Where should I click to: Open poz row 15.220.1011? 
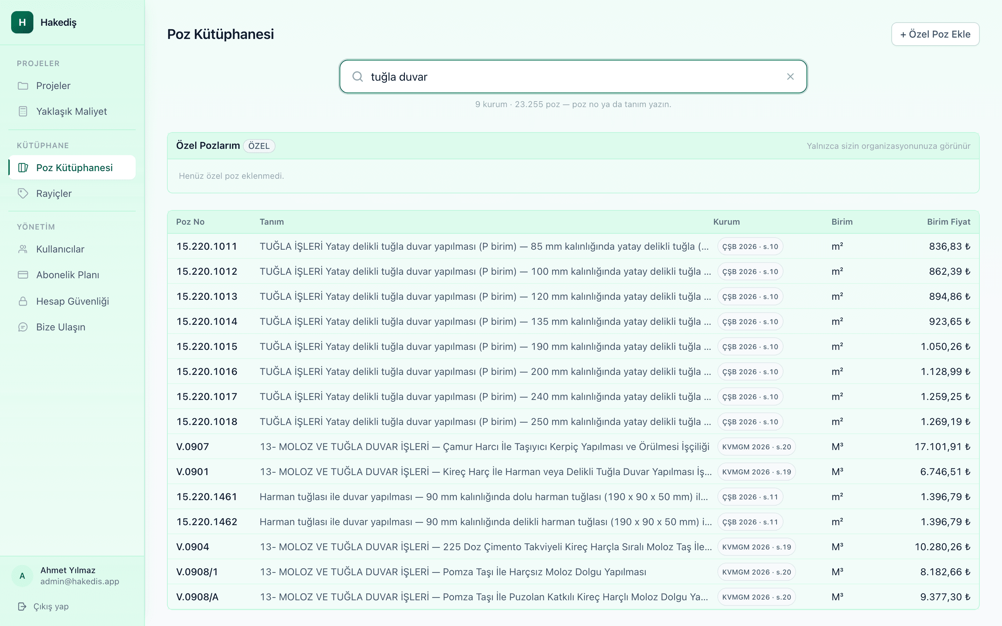[573, 246]
